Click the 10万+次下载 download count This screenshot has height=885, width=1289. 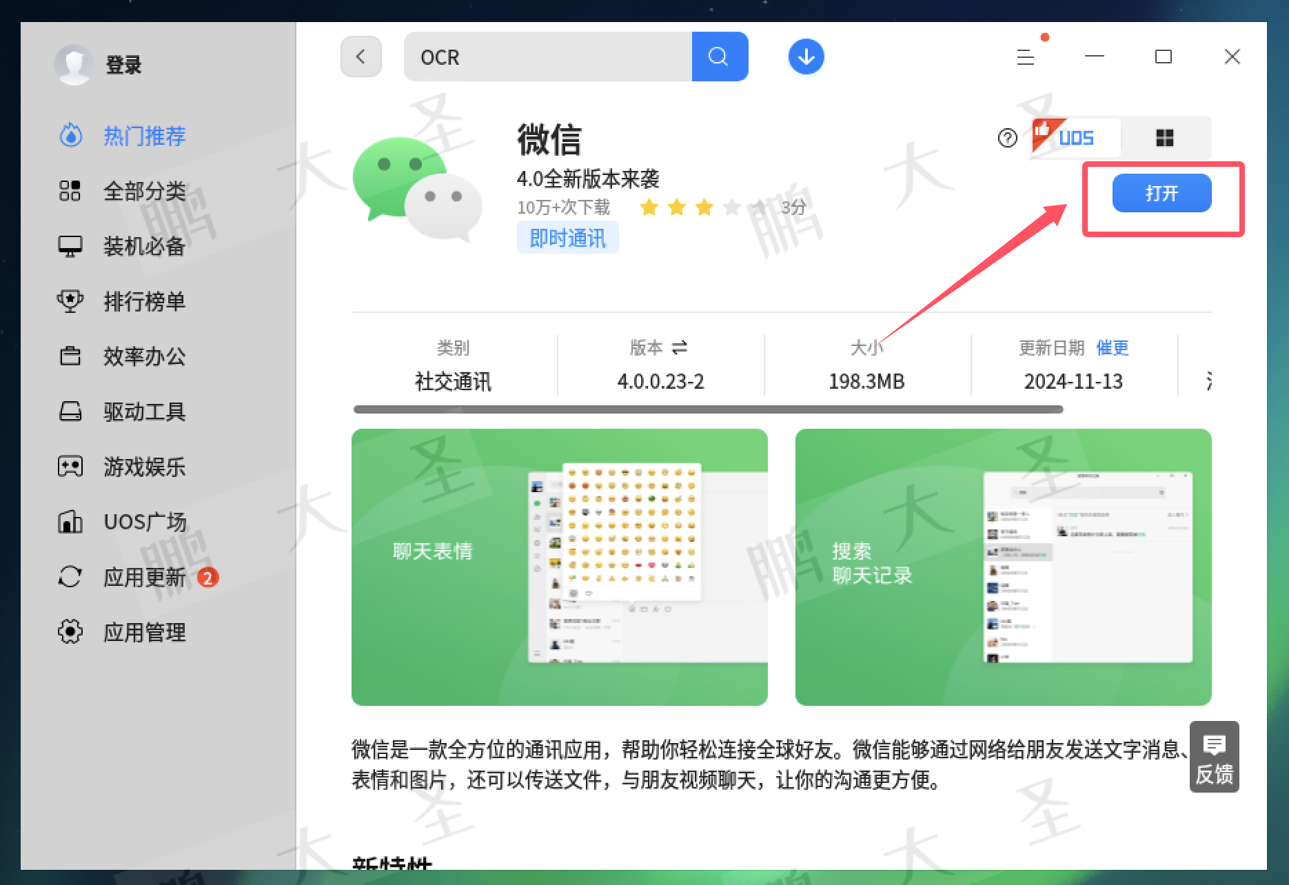point(564,207)
